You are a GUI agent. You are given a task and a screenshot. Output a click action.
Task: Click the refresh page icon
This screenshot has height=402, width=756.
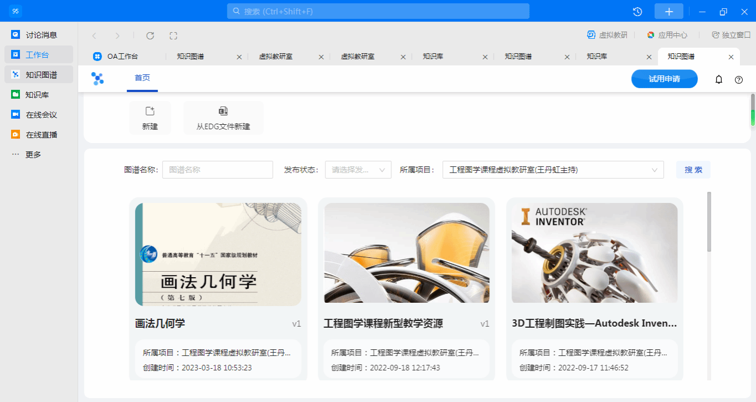[150, 35]
